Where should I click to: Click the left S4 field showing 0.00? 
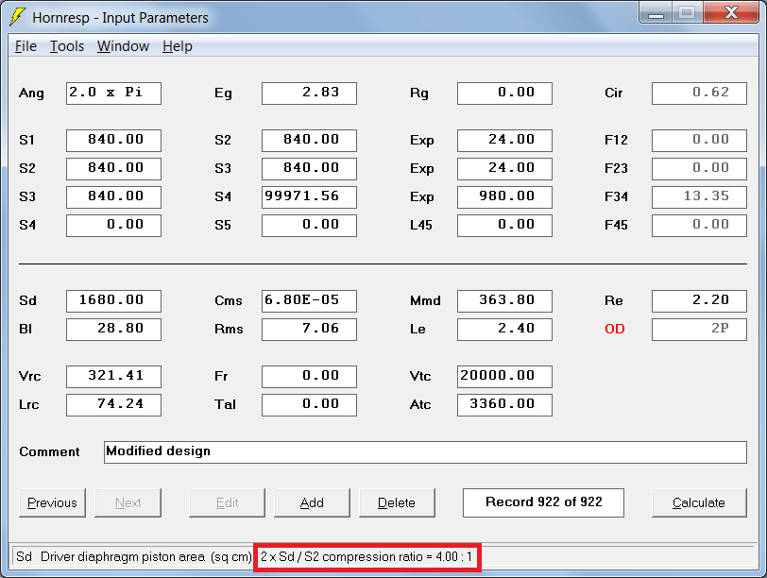[x=113, y=226]
